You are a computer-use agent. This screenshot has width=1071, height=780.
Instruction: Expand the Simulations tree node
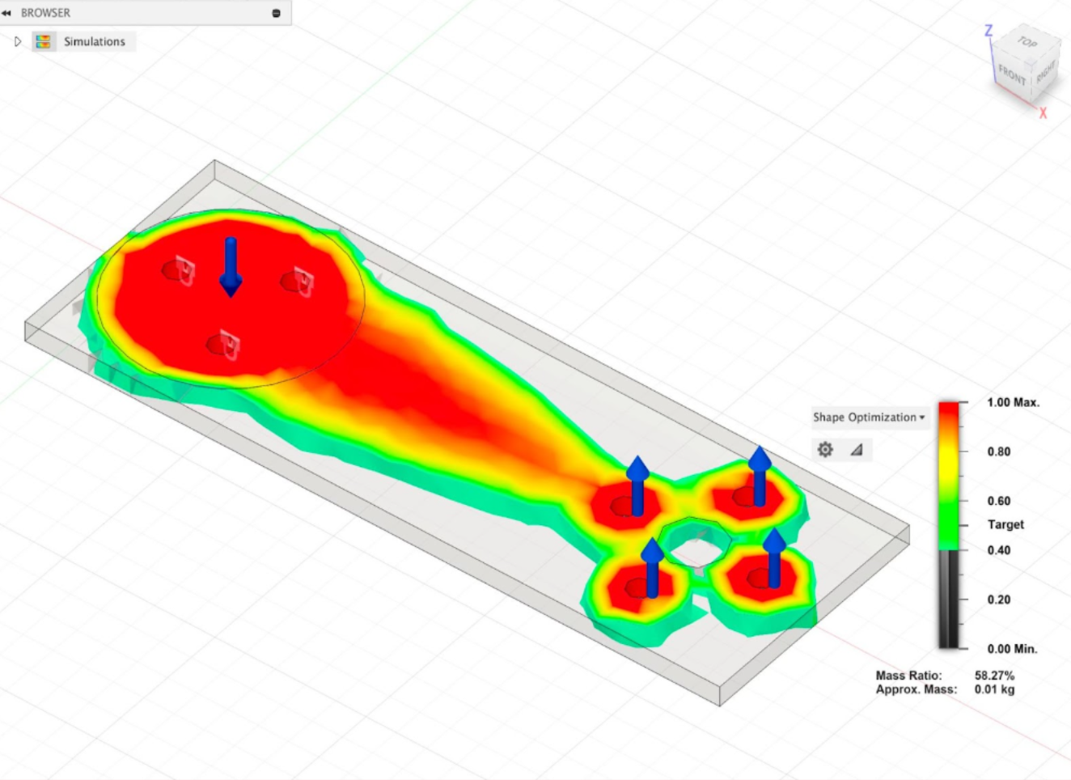(18, 41)
